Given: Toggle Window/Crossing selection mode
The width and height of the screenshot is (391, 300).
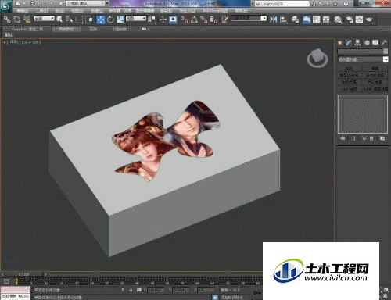Looking at the screenshot, I should [89, 20].
